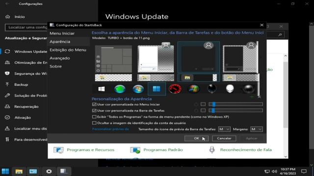Open Localizar meu dispositivo settings

point(26,129)
